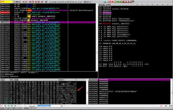
Task: Show the Windows list (w button)
Action: coord(60,2)
